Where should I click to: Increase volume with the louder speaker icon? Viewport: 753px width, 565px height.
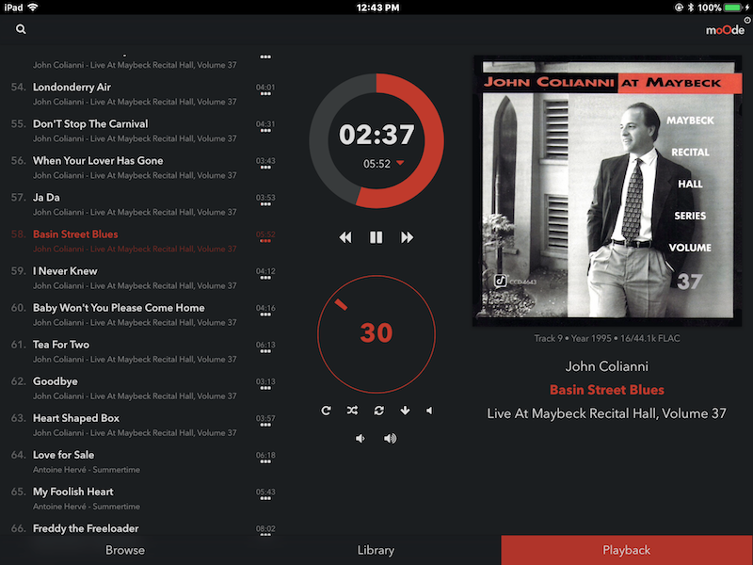point(390,438)
